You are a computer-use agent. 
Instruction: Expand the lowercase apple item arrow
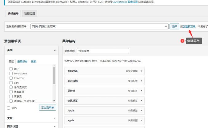coord(141,120)
